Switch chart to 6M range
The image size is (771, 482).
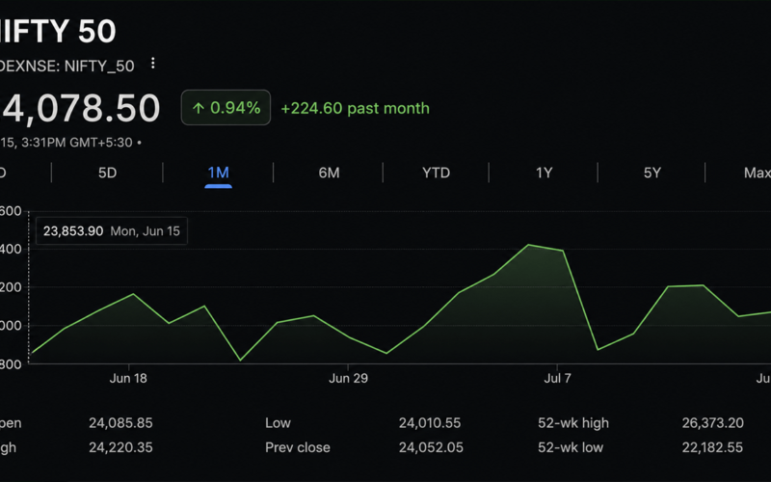(329, 173)
